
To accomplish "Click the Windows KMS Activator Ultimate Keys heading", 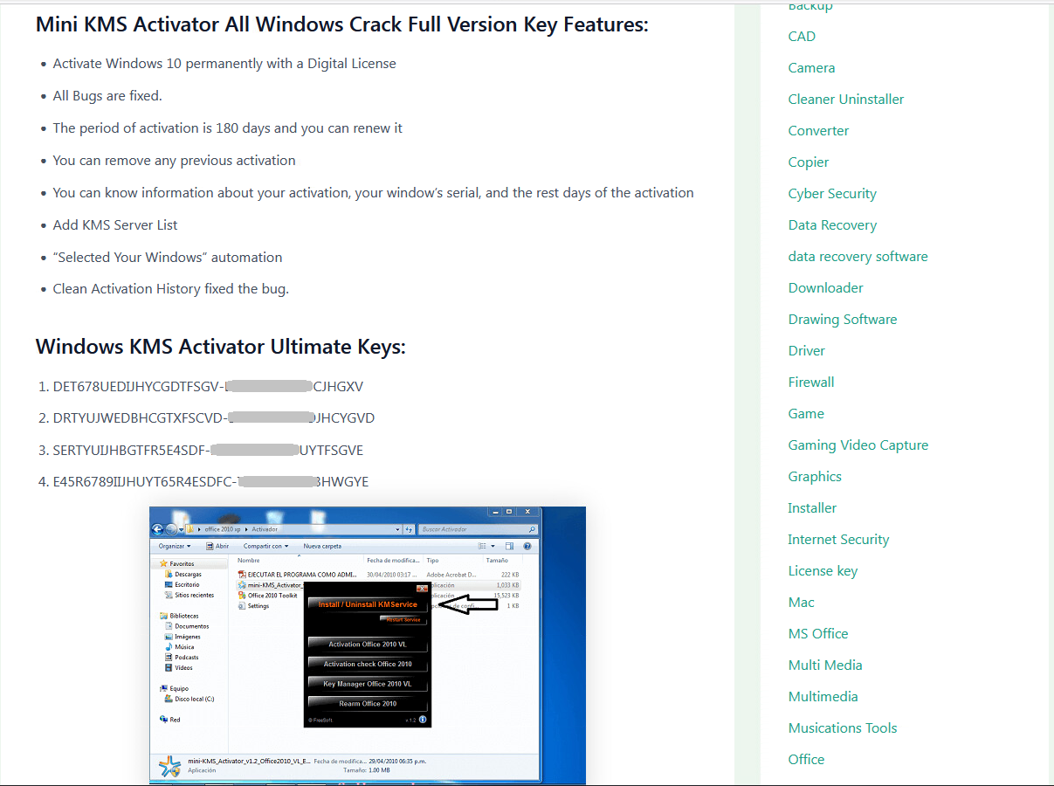I will click(x=220, y=348).
